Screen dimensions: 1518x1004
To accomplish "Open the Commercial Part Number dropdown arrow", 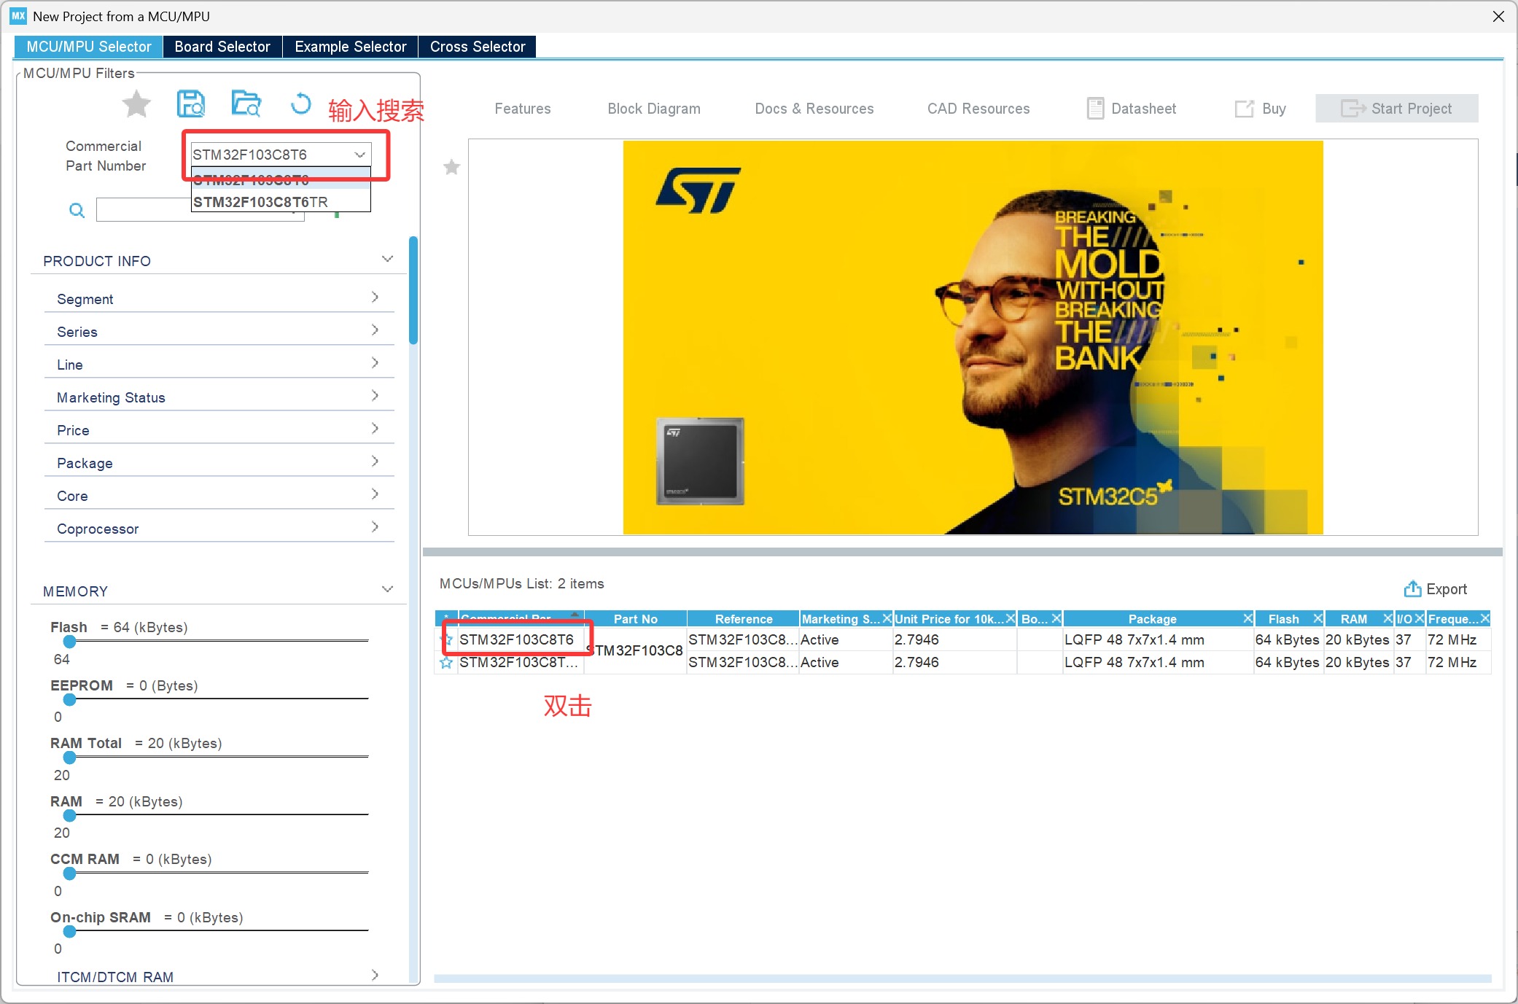I will click(x=359, y=155).
